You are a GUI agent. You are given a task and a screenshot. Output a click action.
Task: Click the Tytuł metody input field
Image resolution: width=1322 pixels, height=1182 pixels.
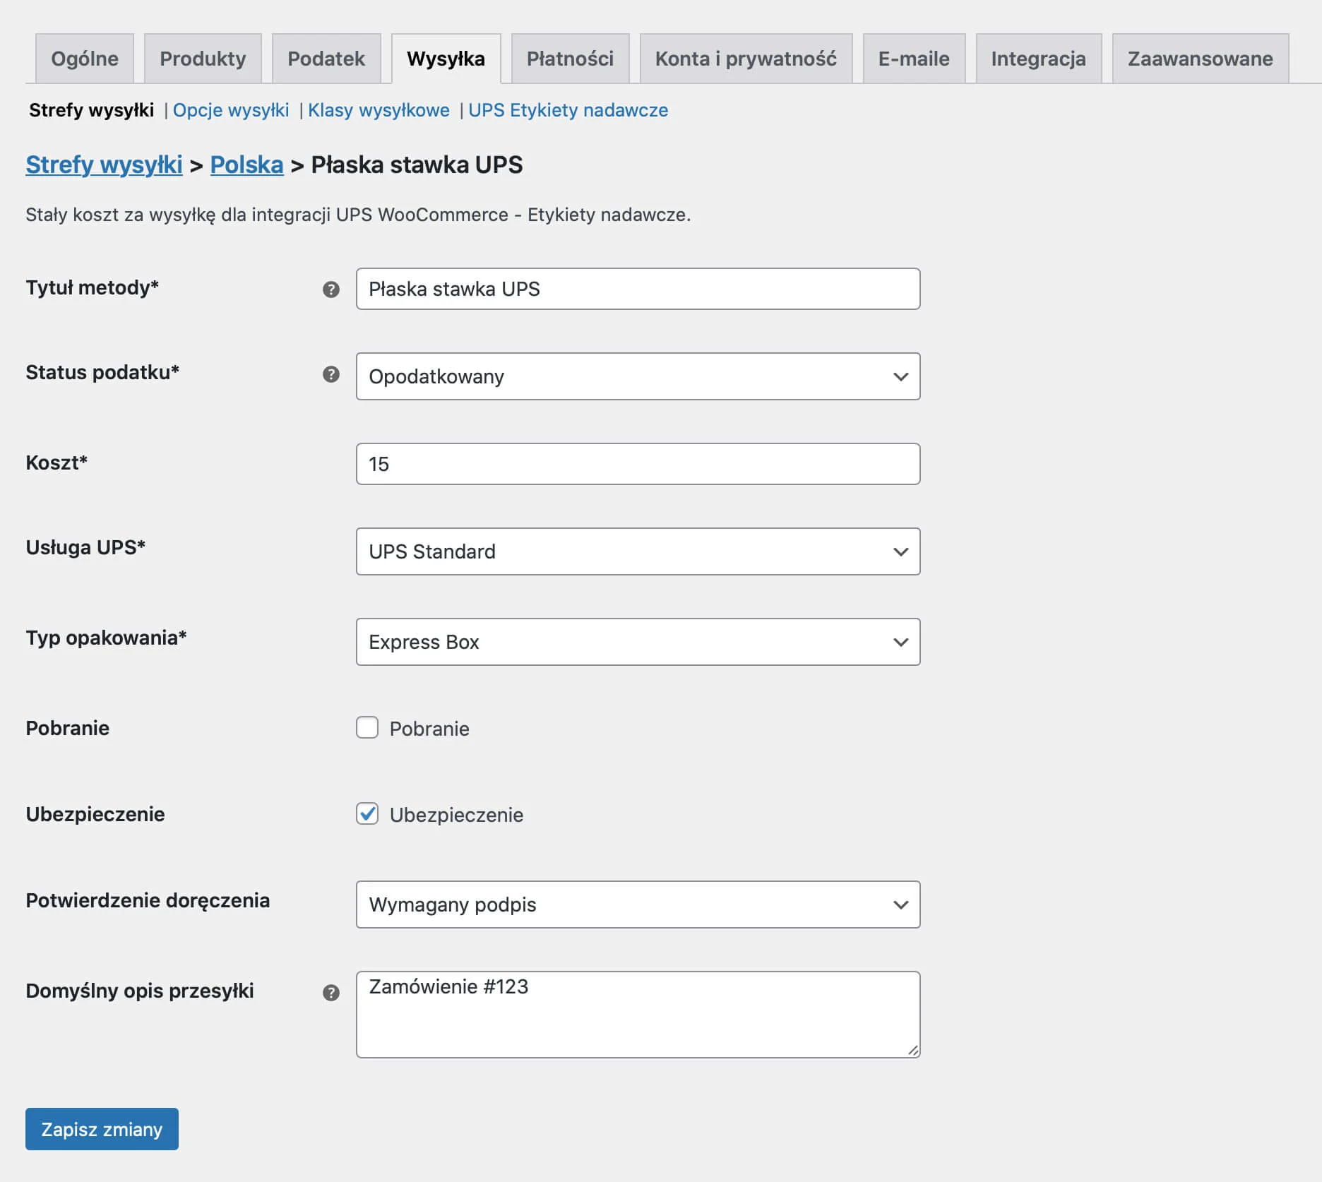tap(638, 289)
